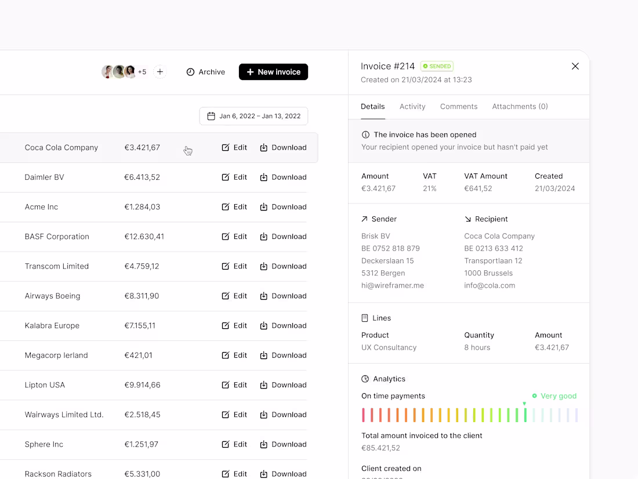Select the BASF Corporation invoice row
Screen dimensions: 638x479
tap(116, 237)
